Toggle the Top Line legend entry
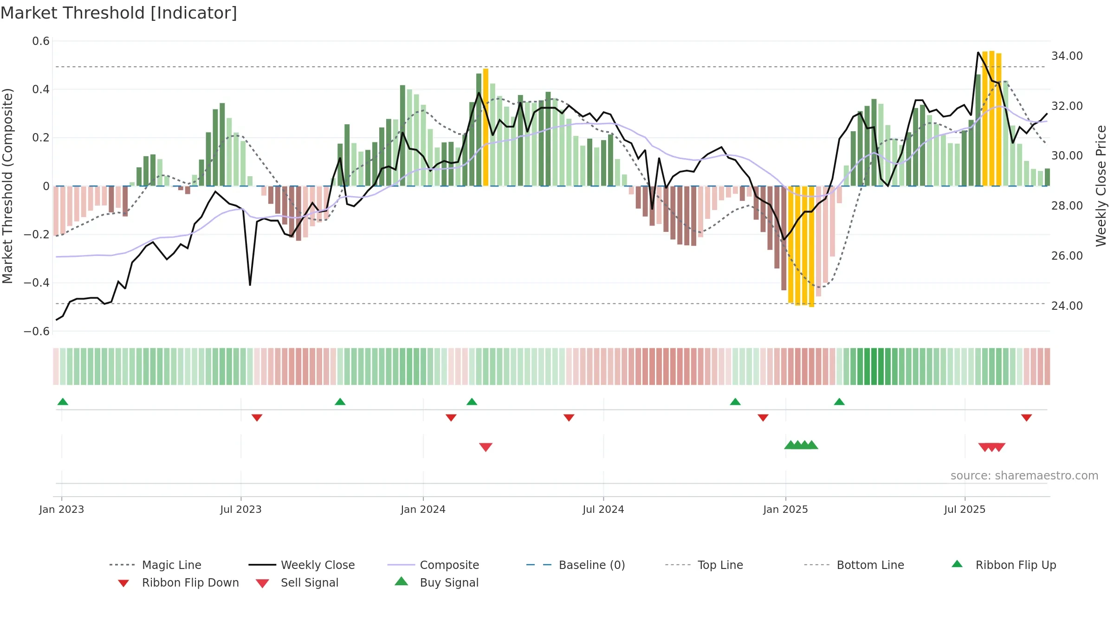This screenshot has height=626, width=1114. [x=704, y=565]
